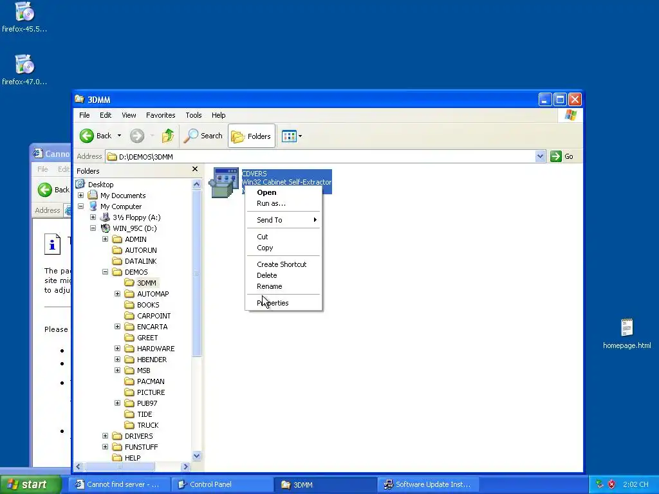The image size is (659, 494).
Task: Expand the Address bar dropdown
Action: 540,157
